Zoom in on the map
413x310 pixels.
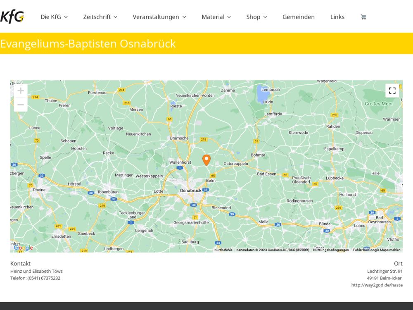[x=21, y=91]
